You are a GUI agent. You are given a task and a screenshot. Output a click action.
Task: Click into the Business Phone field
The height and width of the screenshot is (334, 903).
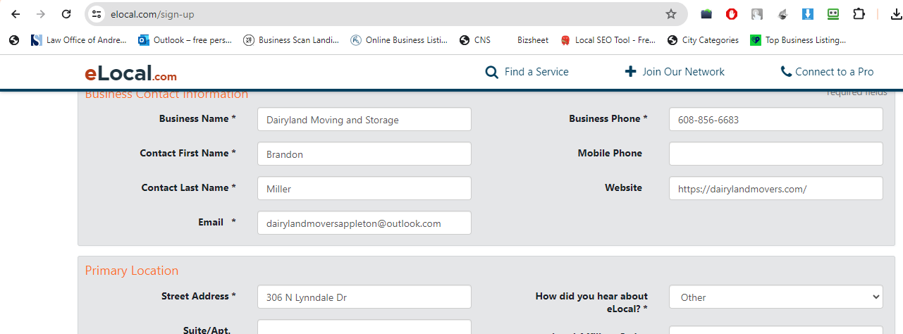click(776, 119)
